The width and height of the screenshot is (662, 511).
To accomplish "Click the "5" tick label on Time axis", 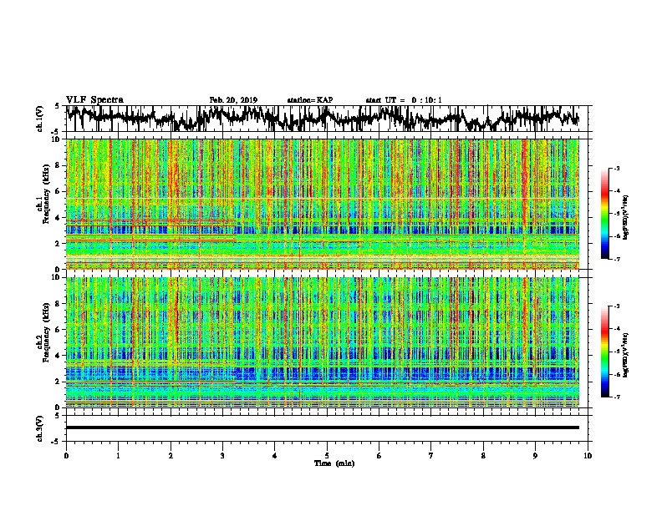I will [x=327, y=456].
